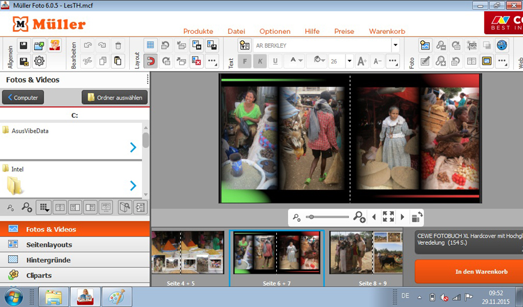Select the Seitenlayouts tab
523x307 pixels.
click(x=49, y=245)
